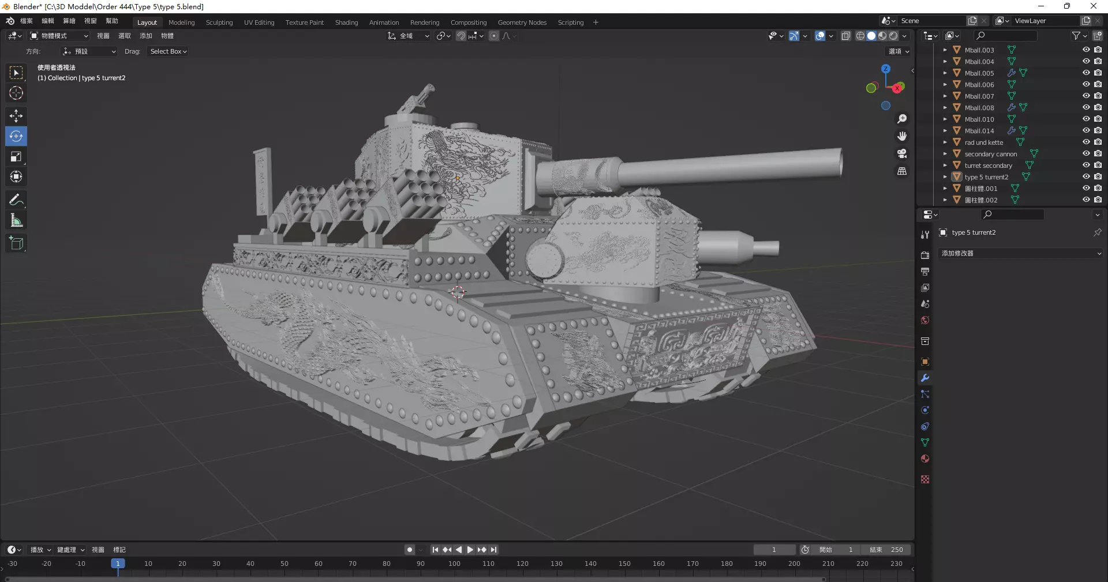Choose the Measure ruler tool
The width and height of the screenshot is (1108, 582).
16,220
